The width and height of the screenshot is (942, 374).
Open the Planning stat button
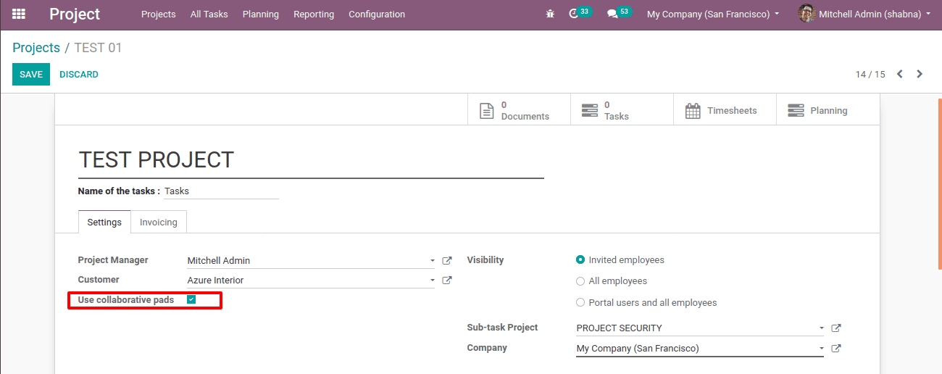[x=828, y=110]
